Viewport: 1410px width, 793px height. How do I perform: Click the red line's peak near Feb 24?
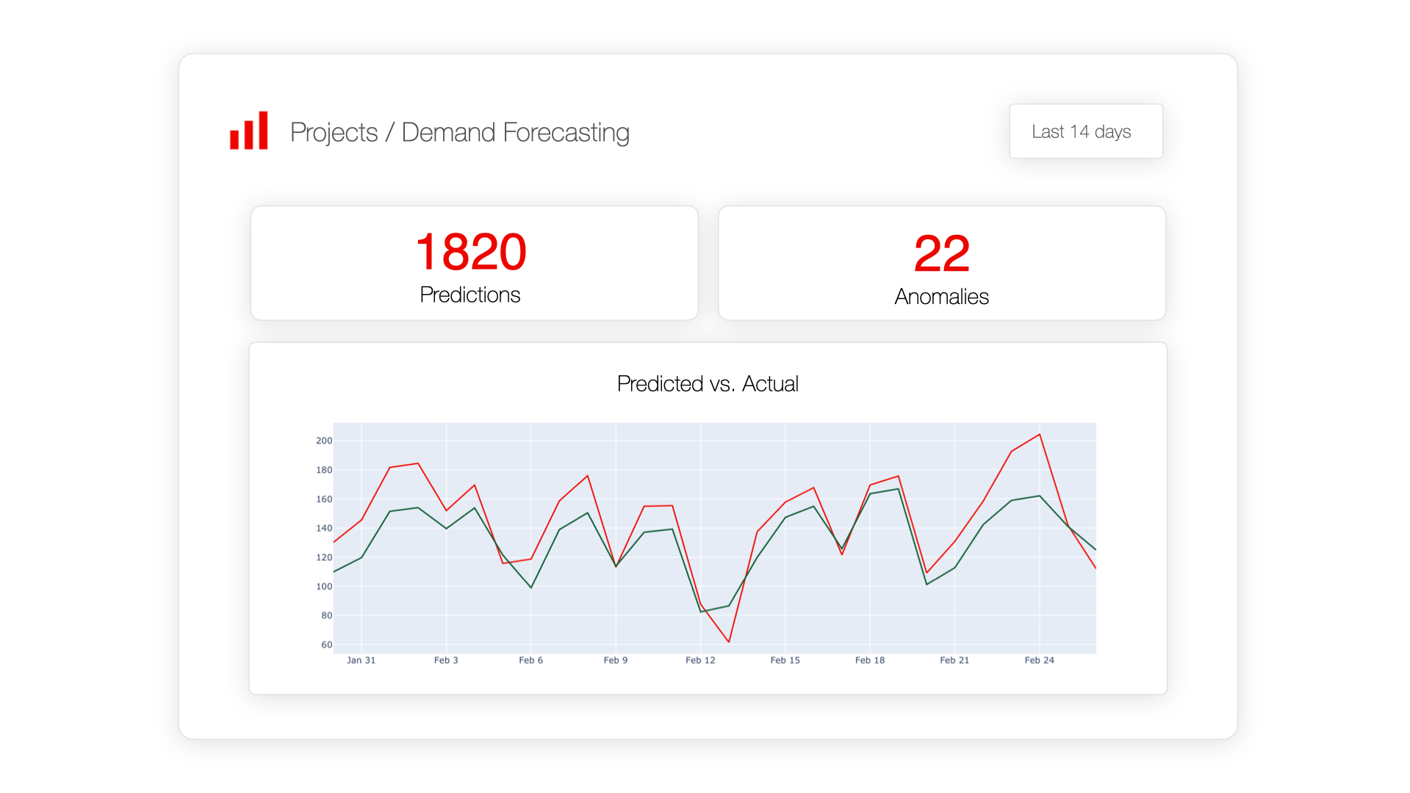point(1038,435)
